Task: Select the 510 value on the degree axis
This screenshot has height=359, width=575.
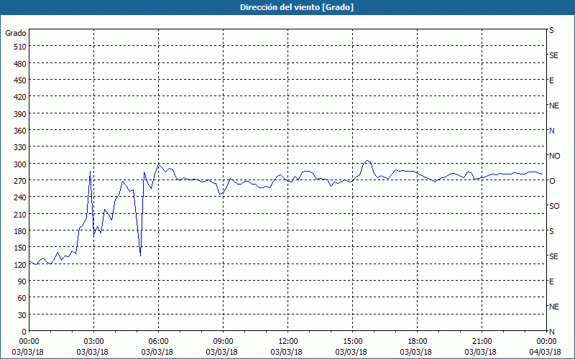Action: click(20, 47)
